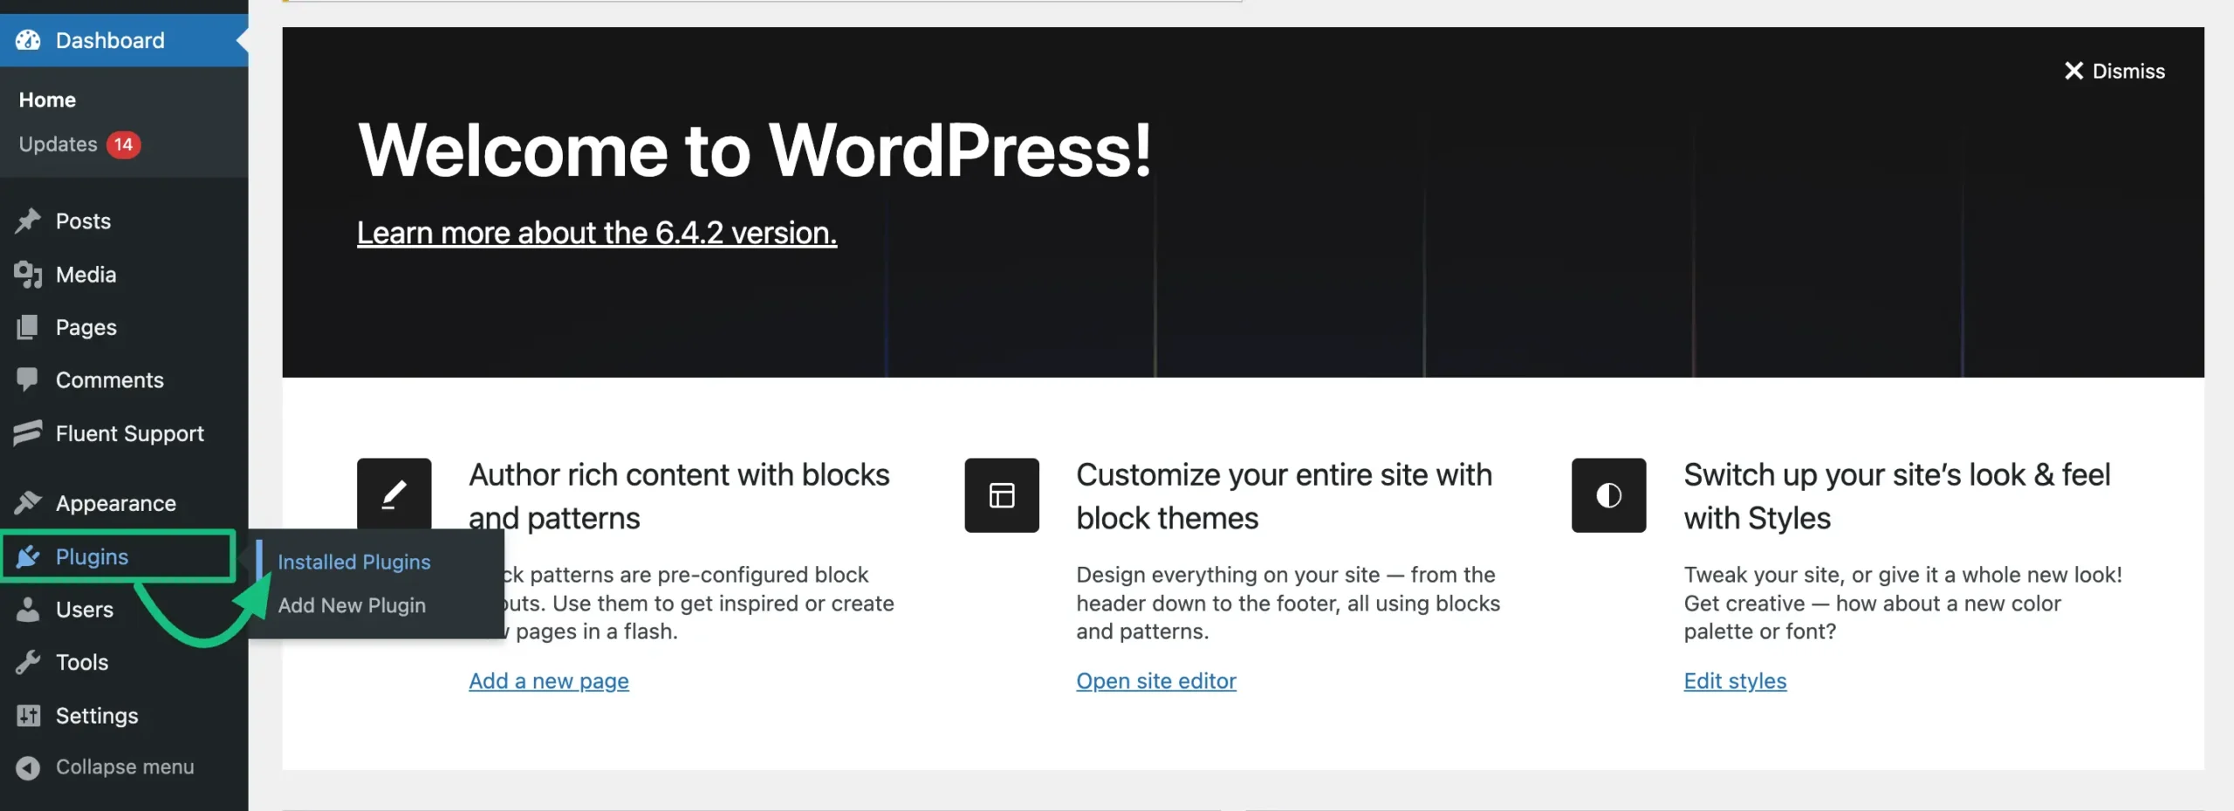This screenshot has height=811, width=2234.
Task: Click the Dashboard gauge icon
Action: pyautogui.click(x=29, y=40)
